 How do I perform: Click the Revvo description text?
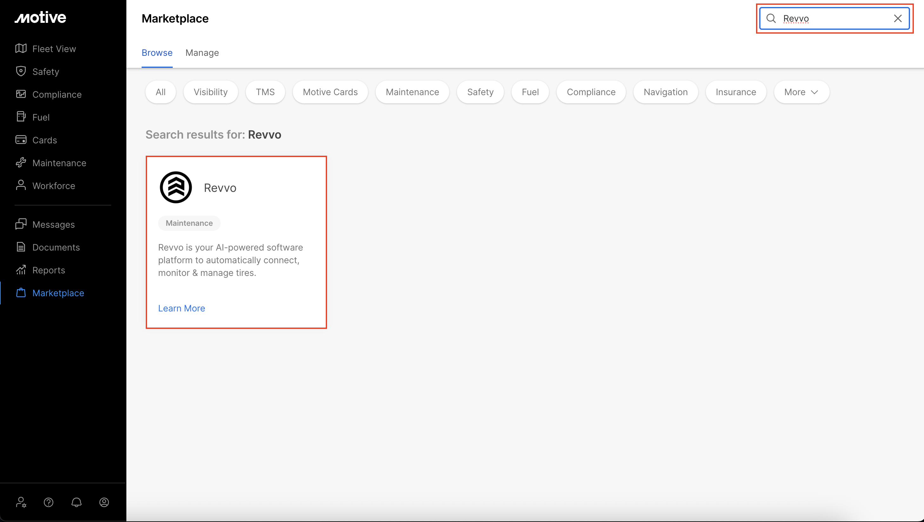tap(231, 260)
